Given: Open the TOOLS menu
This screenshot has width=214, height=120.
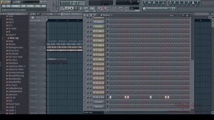Looking at the screenshot, I should click(38, 6).
